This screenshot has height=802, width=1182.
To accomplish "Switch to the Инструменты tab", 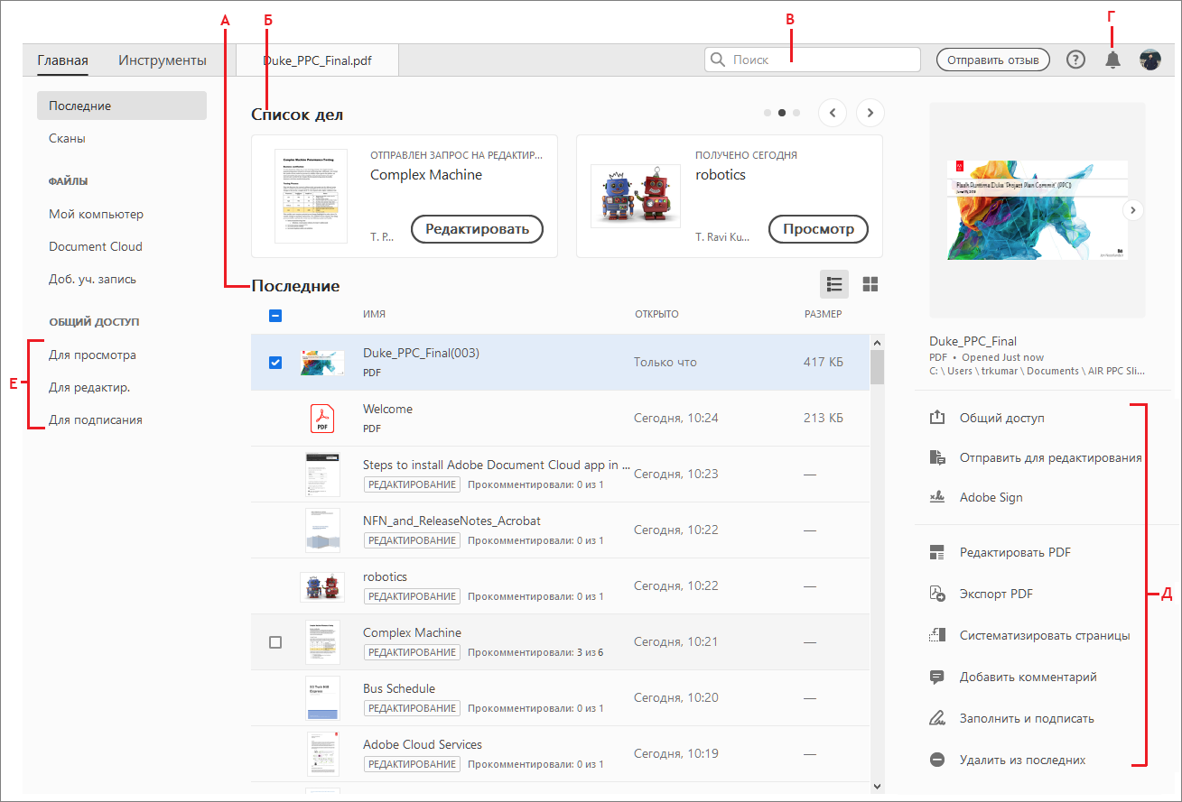I will click(x=163, y=60).
